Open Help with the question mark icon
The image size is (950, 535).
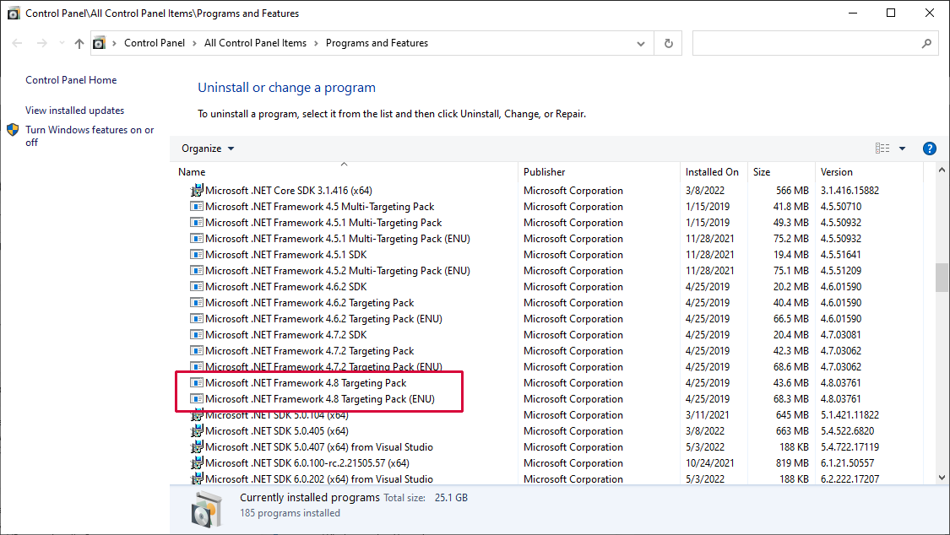[x=930, y=149]
